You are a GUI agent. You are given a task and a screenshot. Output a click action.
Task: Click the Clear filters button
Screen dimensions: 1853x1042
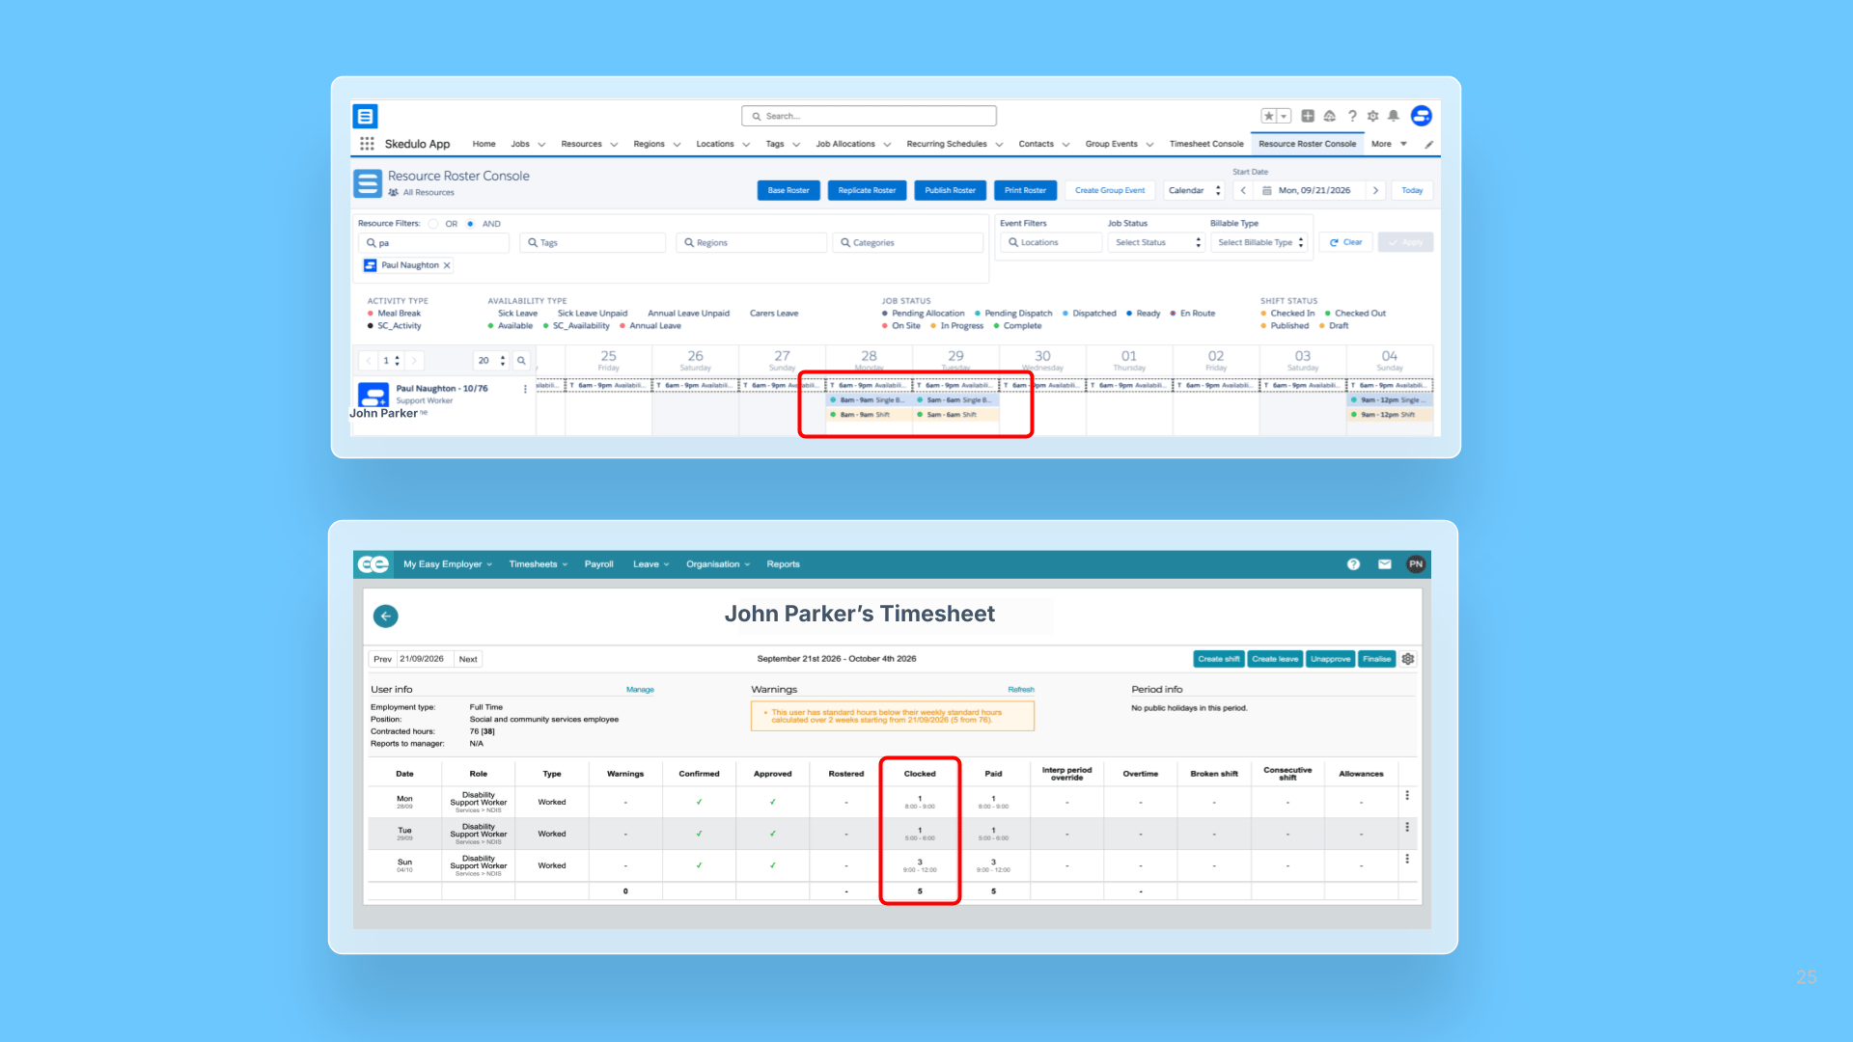1345,243
